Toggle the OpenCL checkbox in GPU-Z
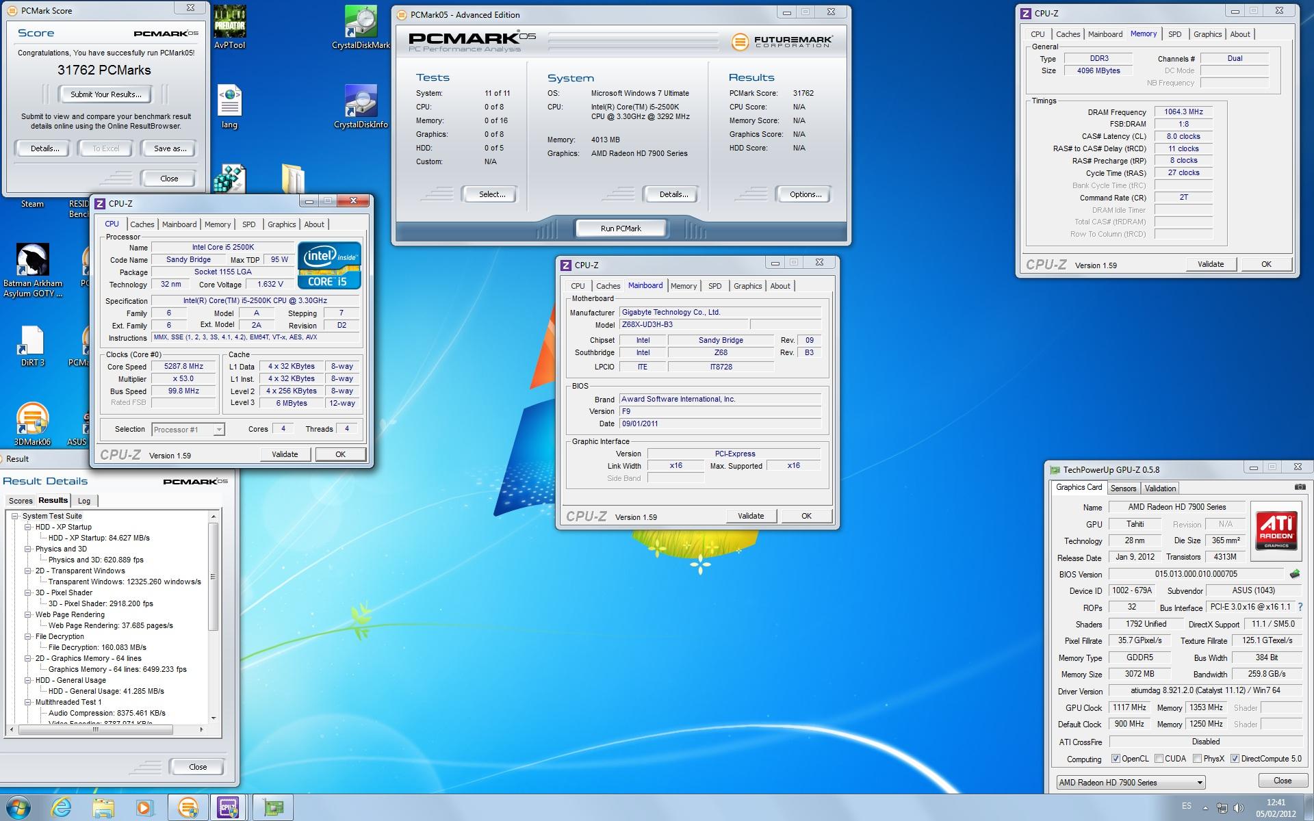 1116,758
